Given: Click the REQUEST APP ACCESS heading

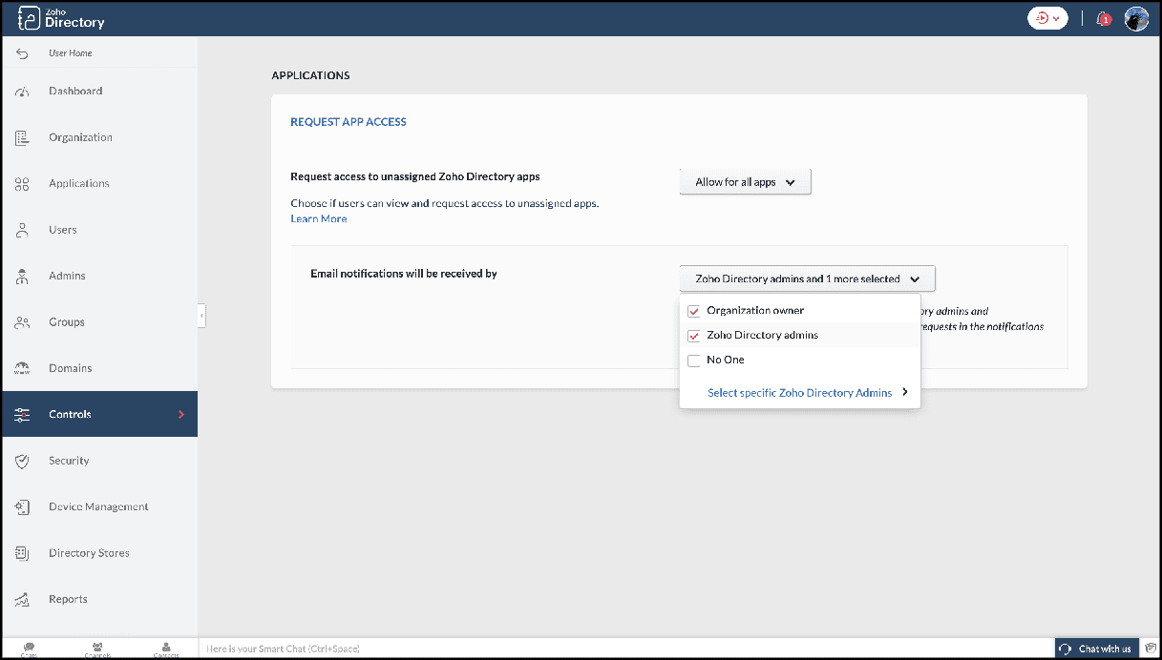Looking at the screenshot, I should pyautogui.click(x=349, y=122).
